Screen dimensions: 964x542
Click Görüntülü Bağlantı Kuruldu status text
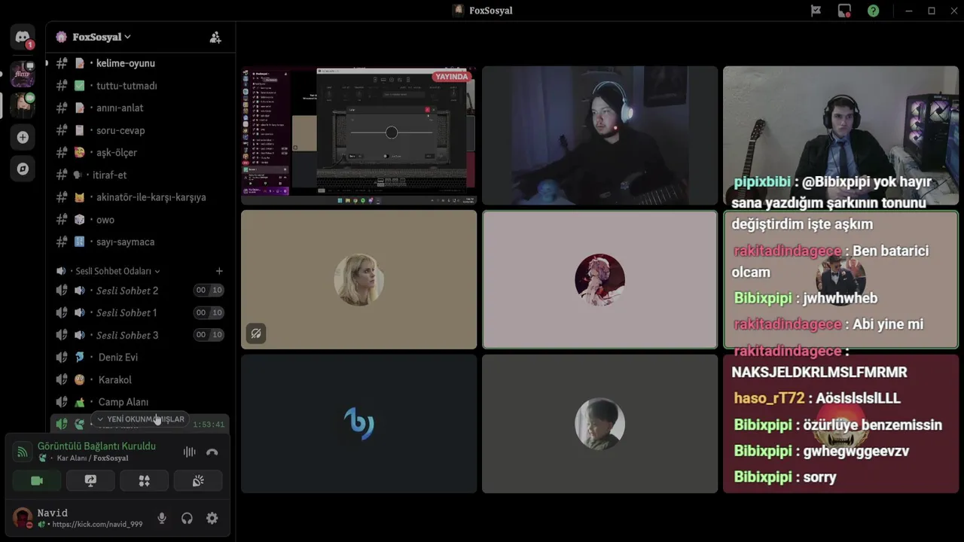pos(96,446)
